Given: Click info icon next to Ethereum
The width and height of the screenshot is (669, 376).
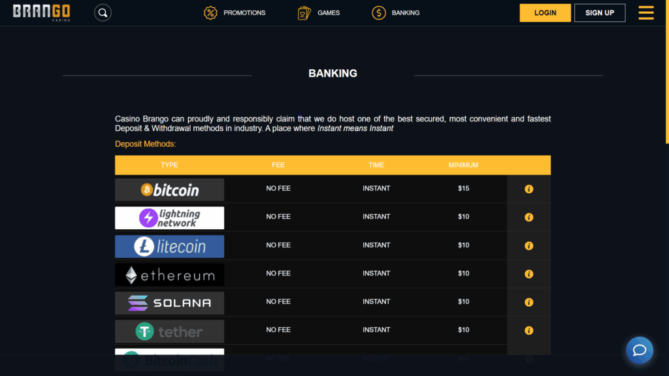Looking at the screenshot, I should [529, 274].
